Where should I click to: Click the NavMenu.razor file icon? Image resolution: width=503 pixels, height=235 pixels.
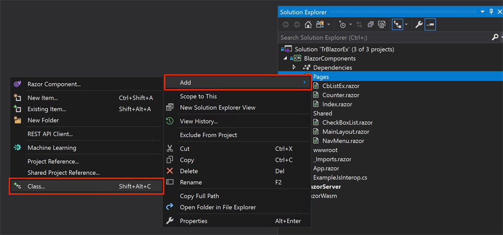point(316,141)
